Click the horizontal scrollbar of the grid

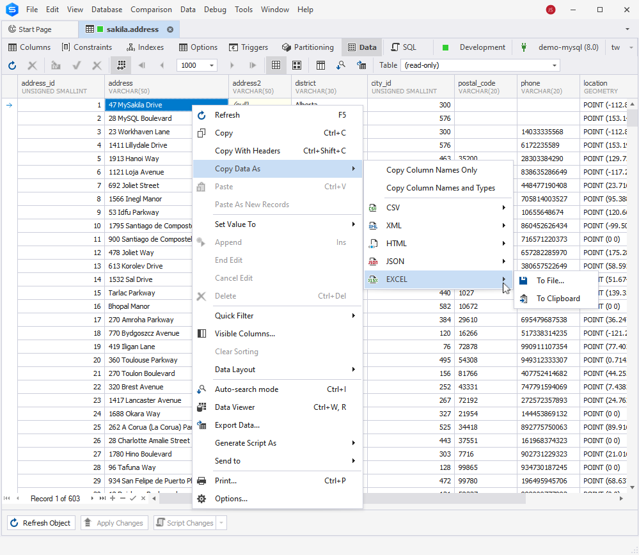tap(342, 498)
